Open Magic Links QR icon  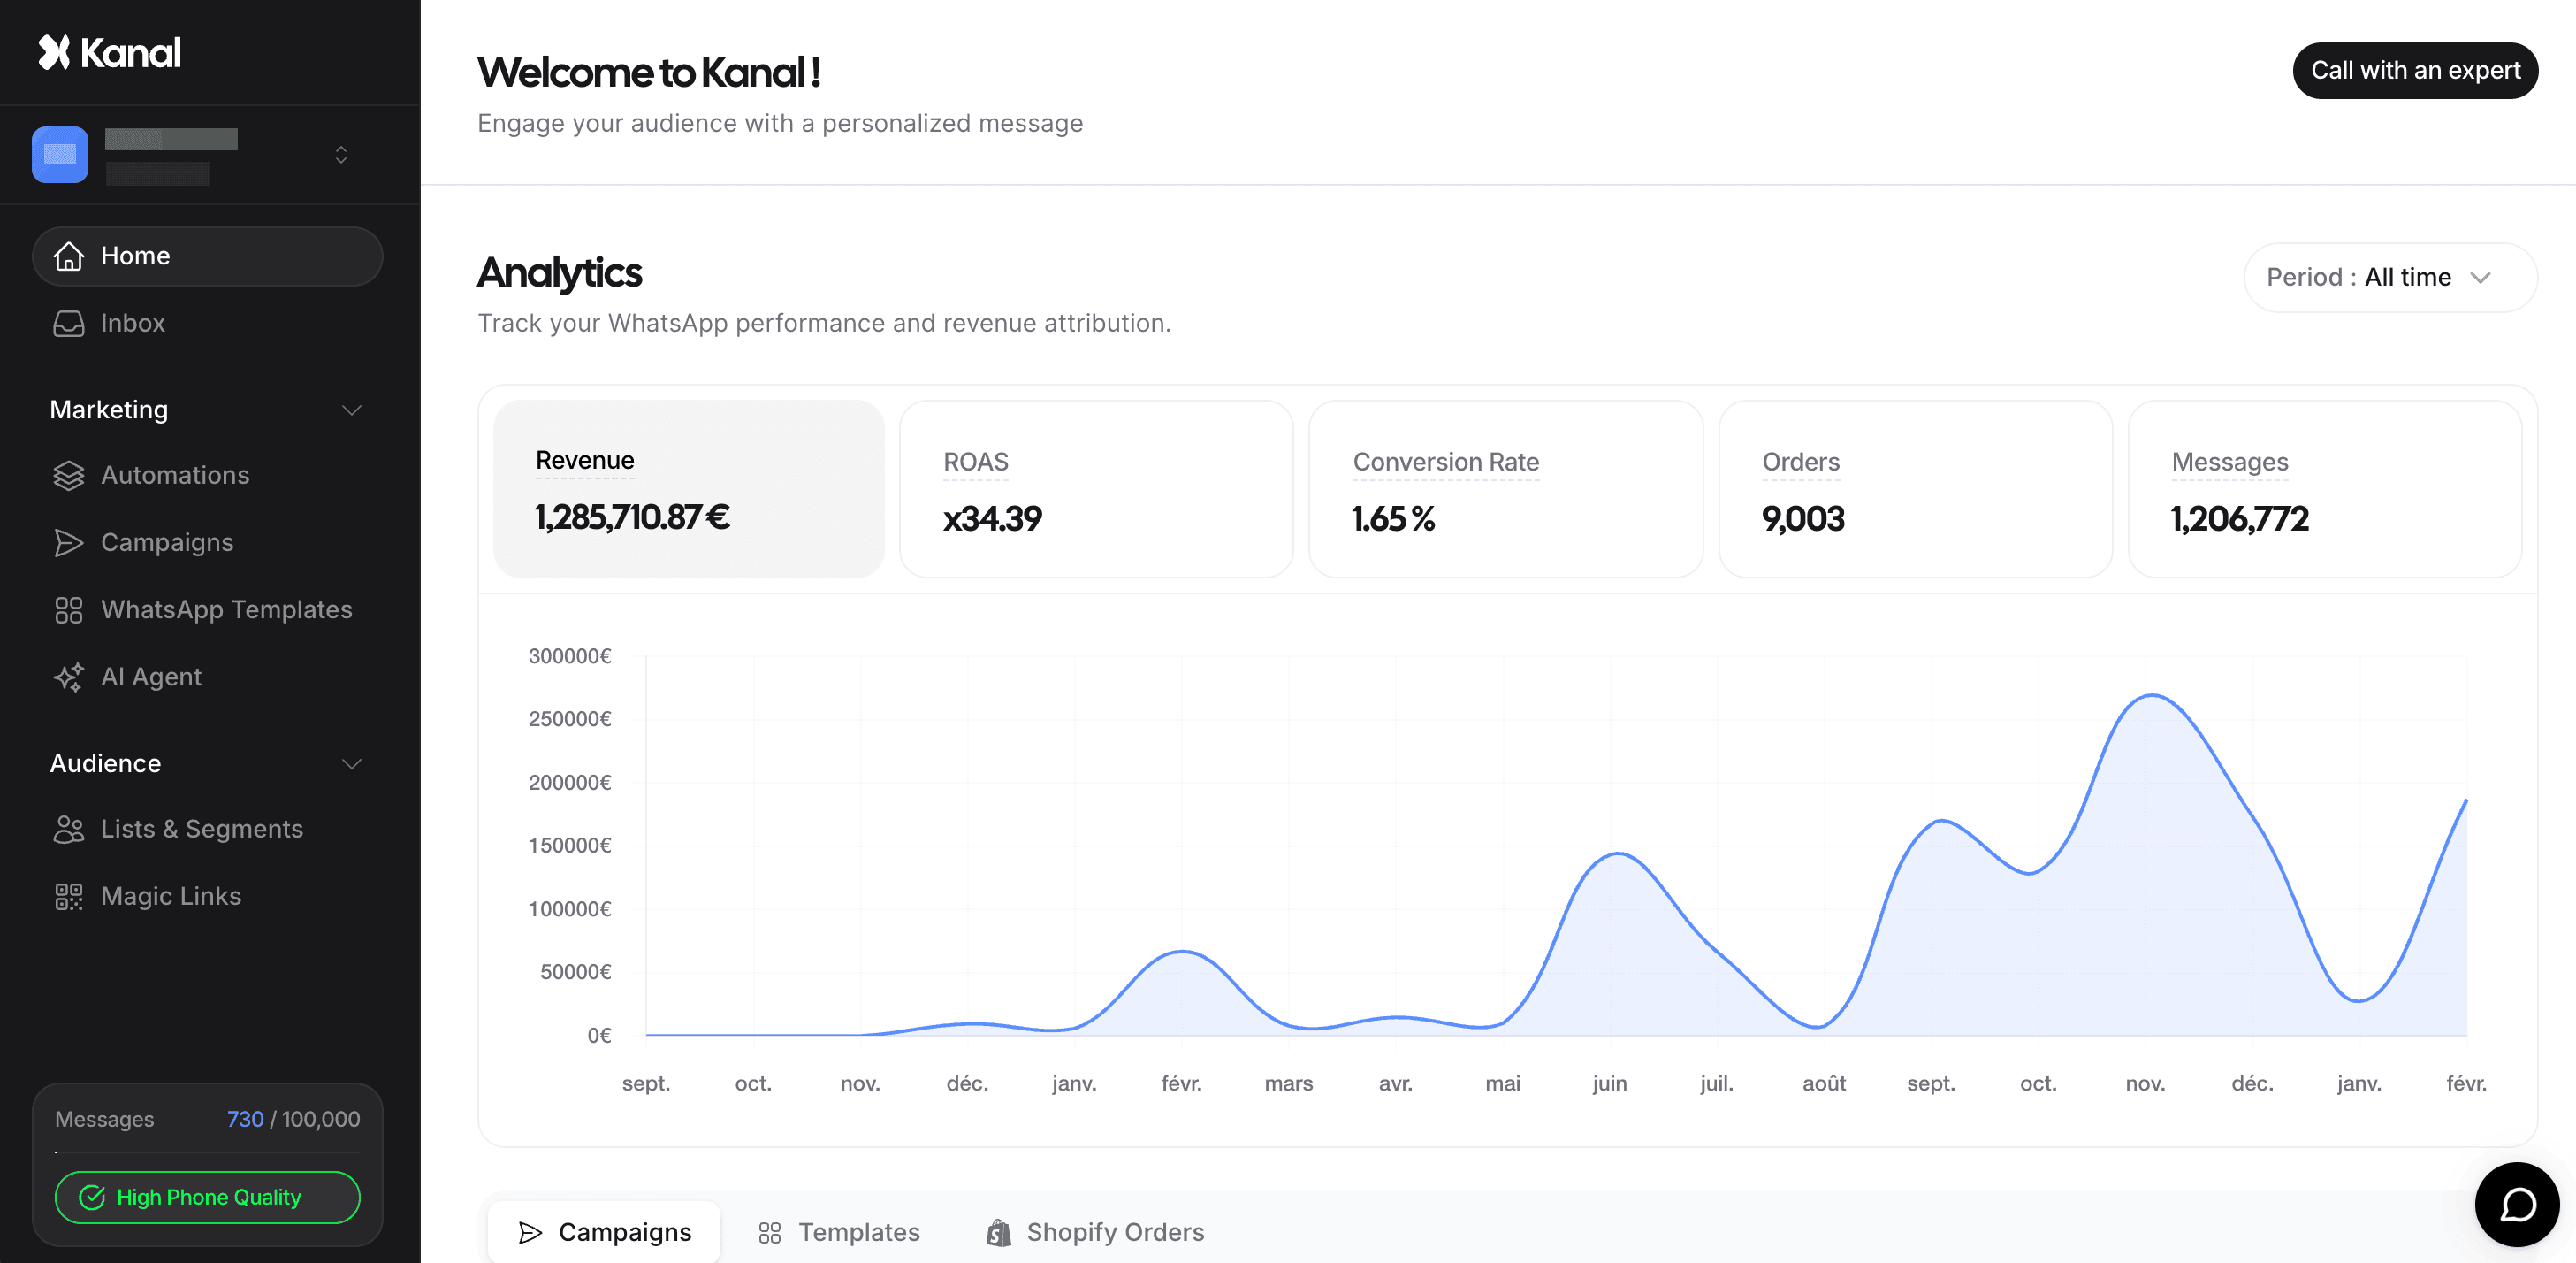pos(68,896)
